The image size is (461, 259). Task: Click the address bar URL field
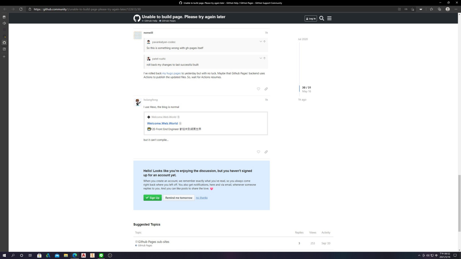point(211,9)
